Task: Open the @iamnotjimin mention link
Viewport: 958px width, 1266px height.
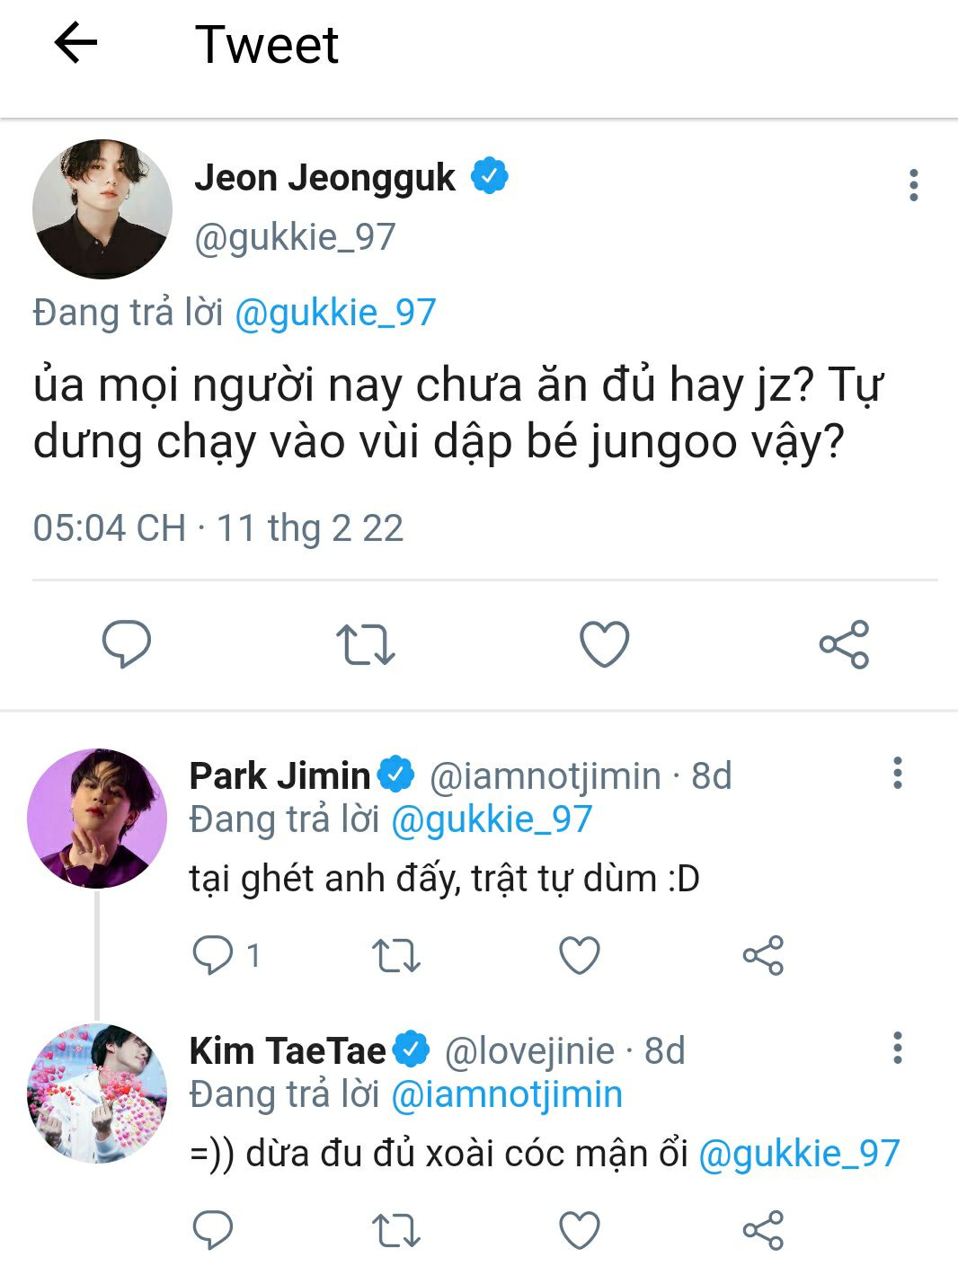Action: click(x=507, y=1094)
